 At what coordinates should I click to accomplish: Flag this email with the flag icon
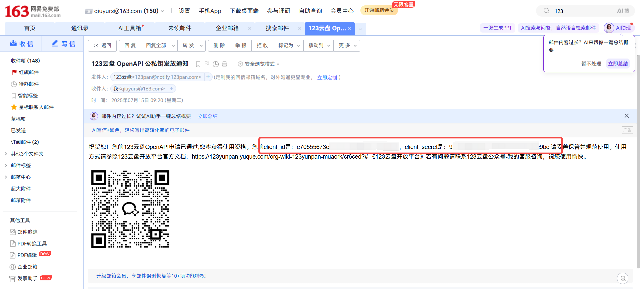207,64
